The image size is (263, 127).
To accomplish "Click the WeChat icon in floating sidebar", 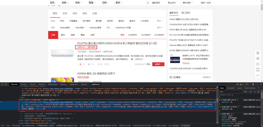I will [x=258, y=58].
